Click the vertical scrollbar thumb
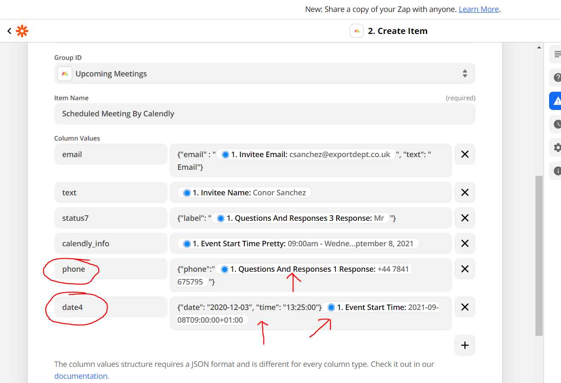The width and height of the screenshot is (561, 383). (539, 256)
